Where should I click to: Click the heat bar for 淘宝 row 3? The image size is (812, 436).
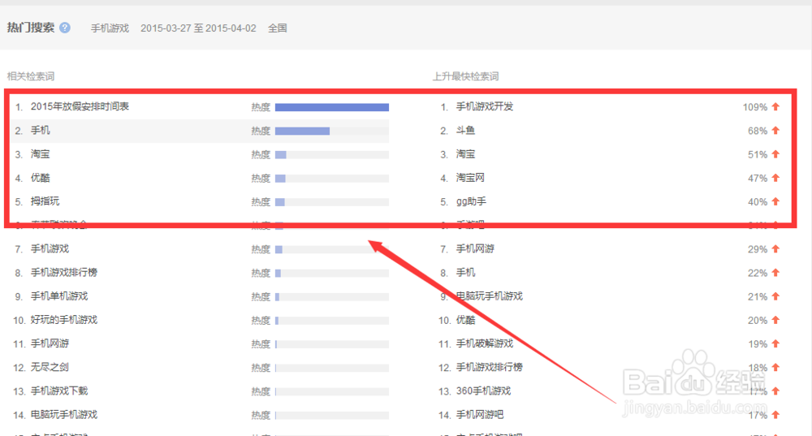point(332,155)
